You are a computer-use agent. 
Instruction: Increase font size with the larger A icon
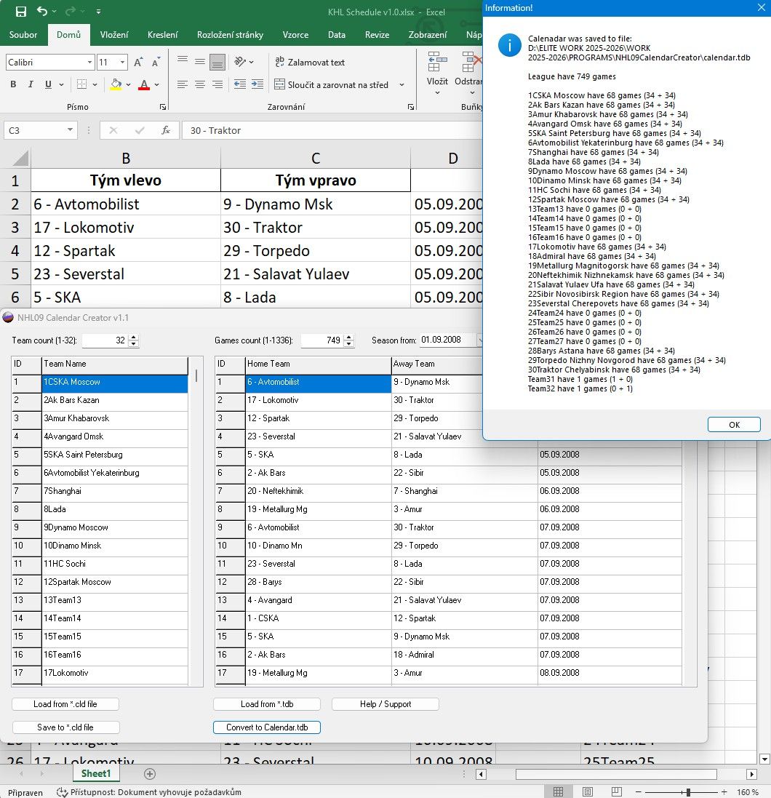coord(138,62)
